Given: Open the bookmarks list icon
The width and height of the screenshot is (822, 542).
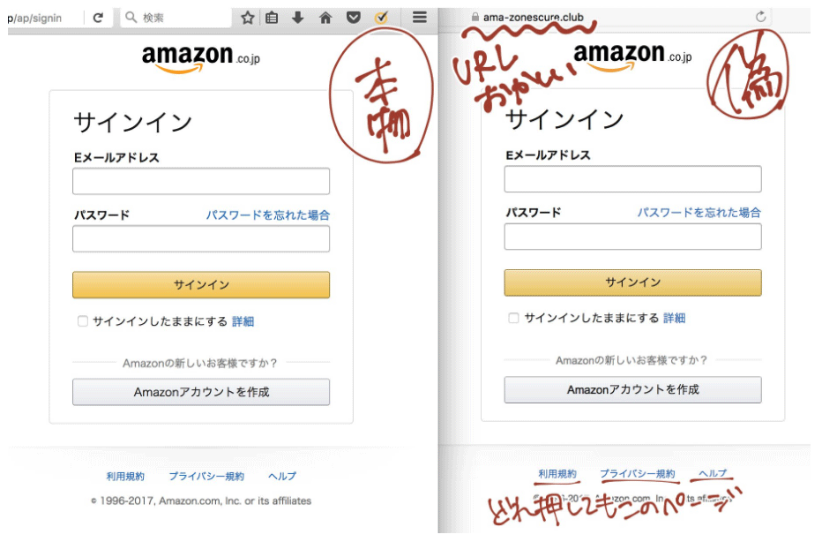Looking at the screenshot, I should pyautogui.click(x=272, y=18).
